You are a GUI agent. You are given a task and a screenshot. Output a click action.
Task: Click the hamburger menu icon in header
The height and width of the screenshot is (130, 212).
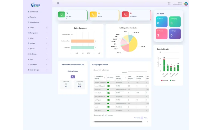click(x=58, y=3)
